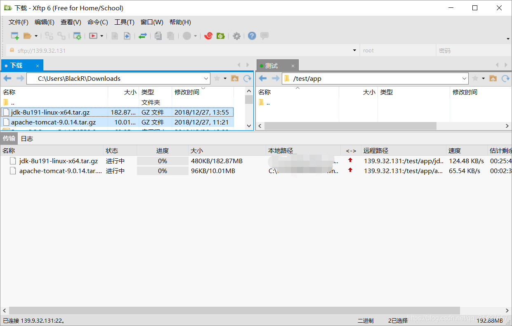Select the apache-tomcat transfer row
The image size is (512, 326).
(256, 171)
